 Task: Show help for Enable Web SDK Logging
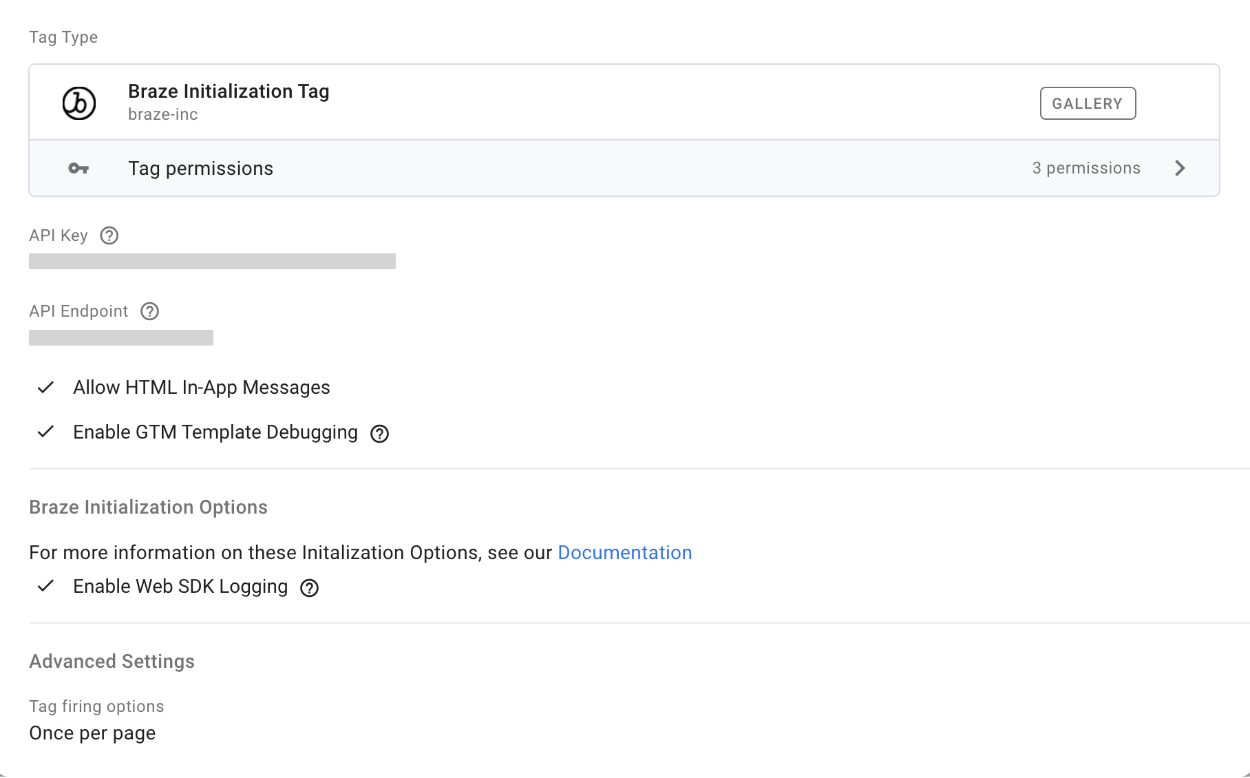[x=310, y=588]
